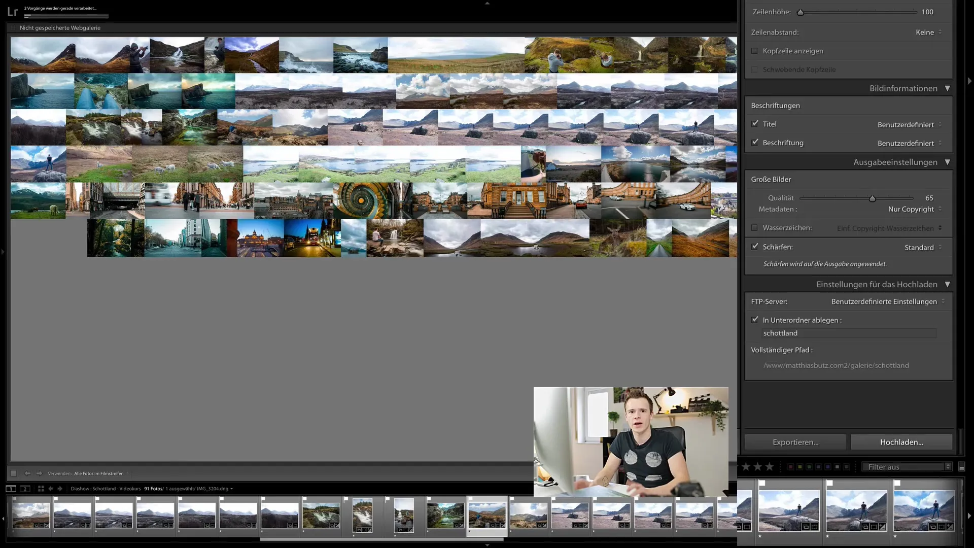Uncheck In Unterordner ablegen
This screenshot has height=548, width=974.
point(755,320)
